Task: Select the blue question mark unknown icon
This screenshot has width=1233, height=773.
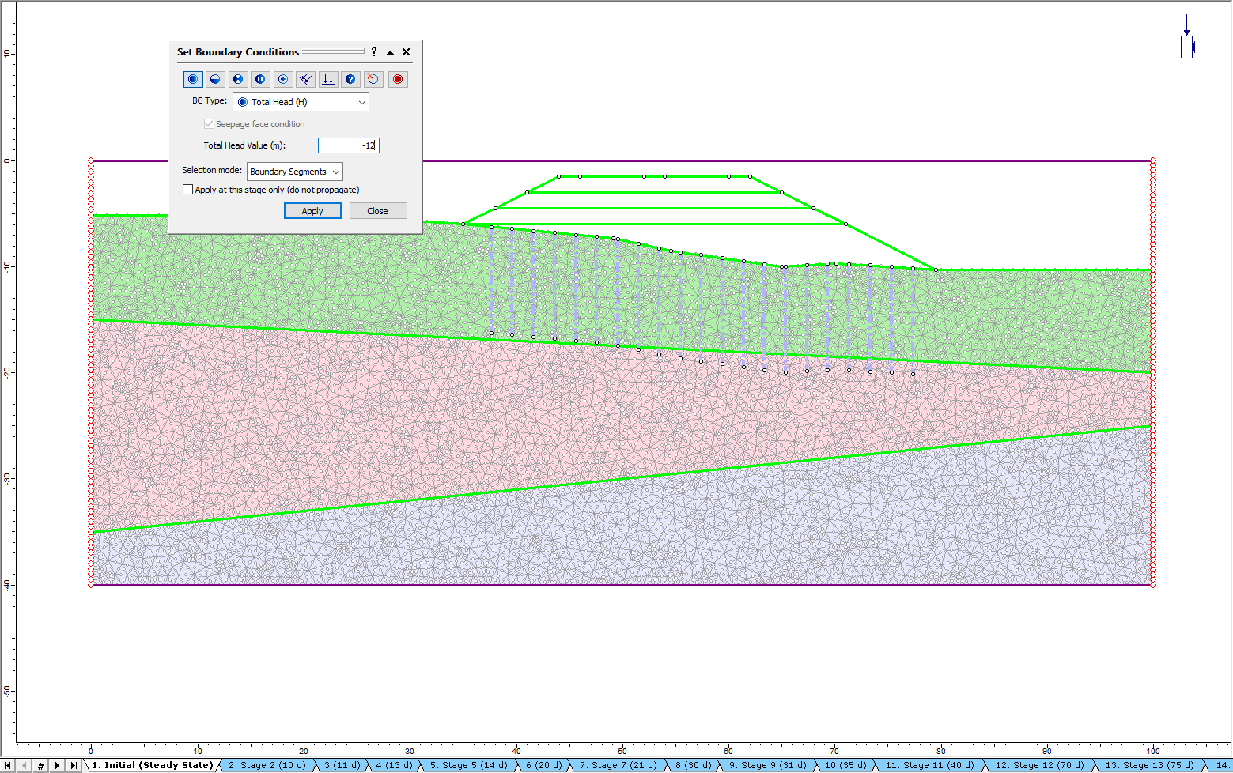Action: point(351,79)
